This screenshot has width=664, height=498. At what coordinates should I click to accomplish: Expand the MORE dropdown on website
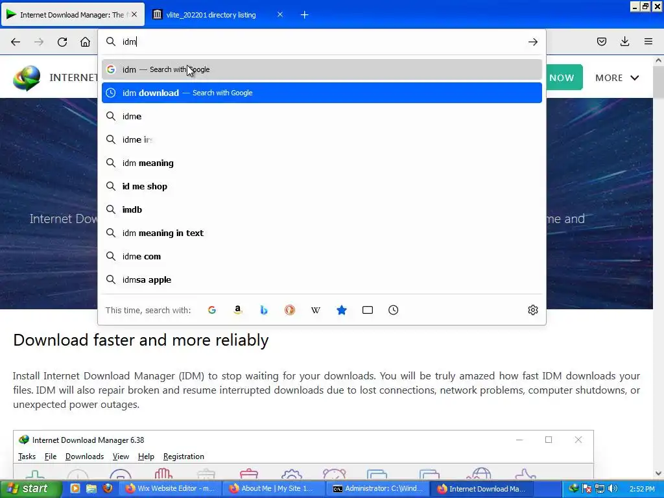pos(617,78)
